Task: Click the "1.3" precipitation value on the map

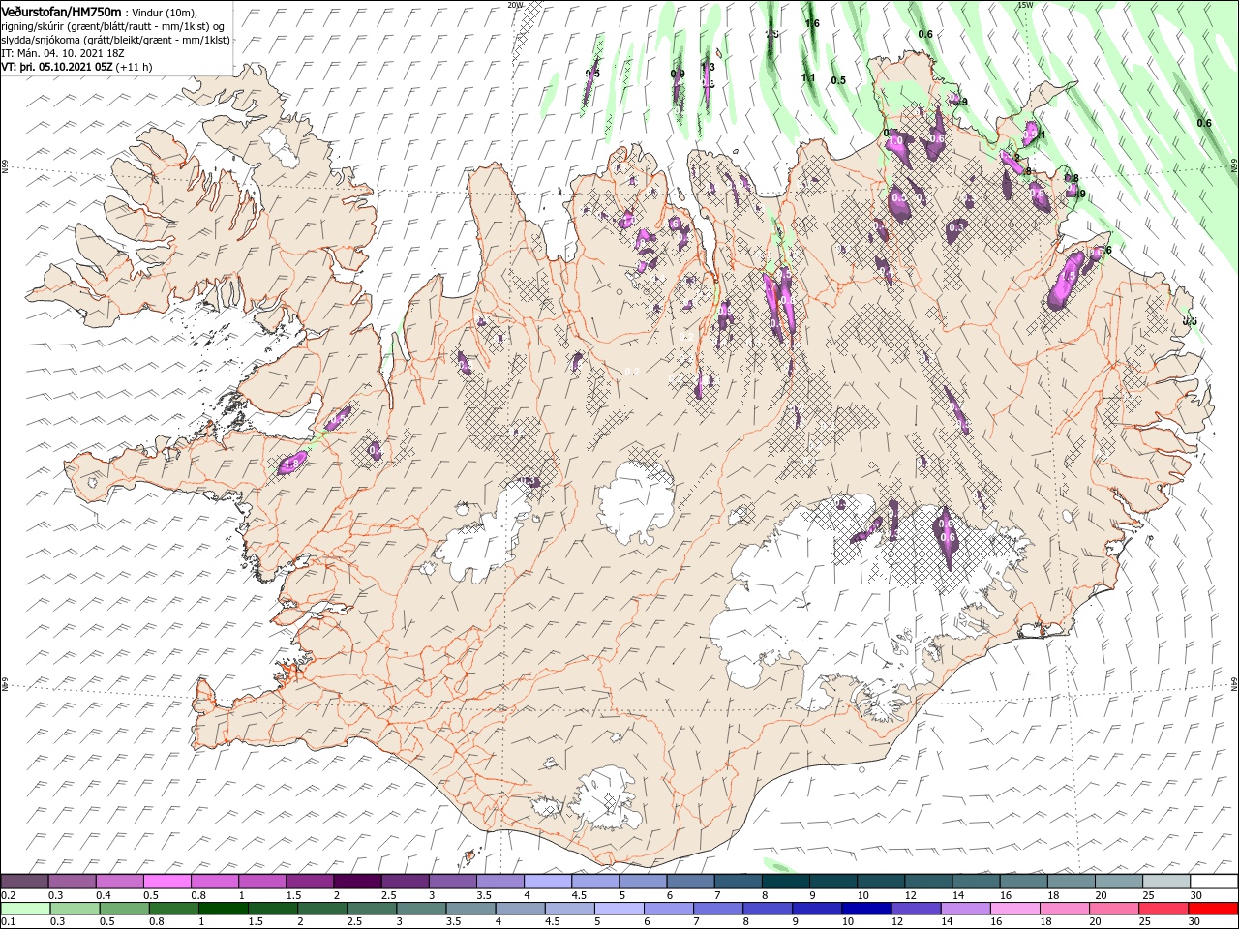Action: pyautogui.click(x=708, y=67)
